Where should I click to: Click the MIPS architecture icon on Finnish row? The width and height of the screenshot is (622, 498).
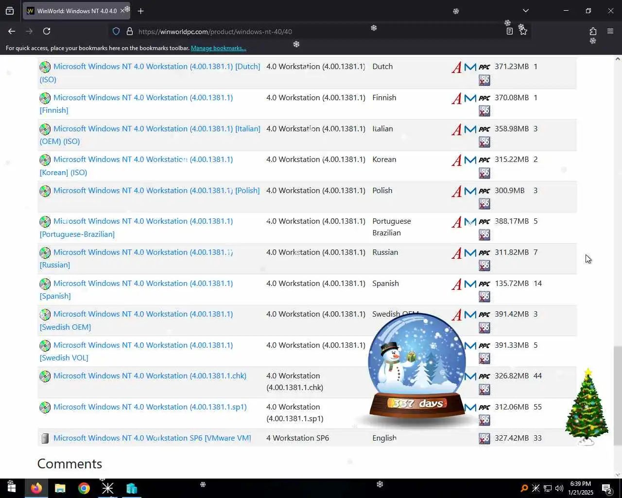click(470, 98)
